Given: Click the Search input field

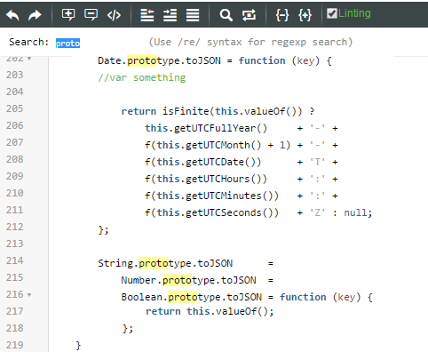Looking at the screenshot, I should click(67, 43).
